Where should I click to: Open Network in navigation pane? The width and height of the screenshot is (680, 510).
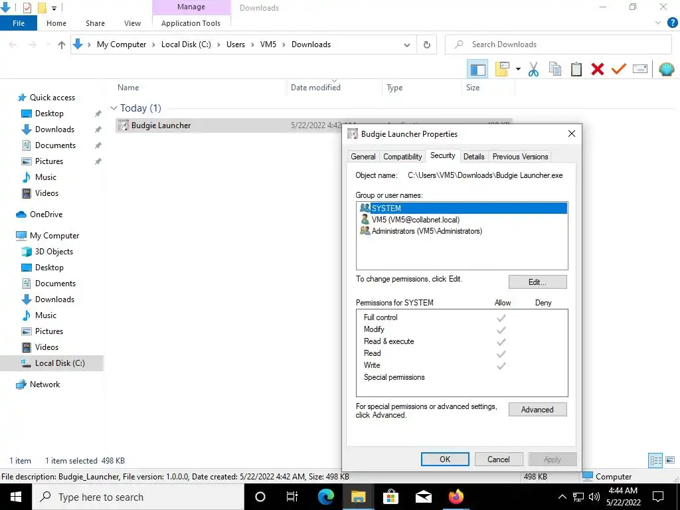[44, 384]
